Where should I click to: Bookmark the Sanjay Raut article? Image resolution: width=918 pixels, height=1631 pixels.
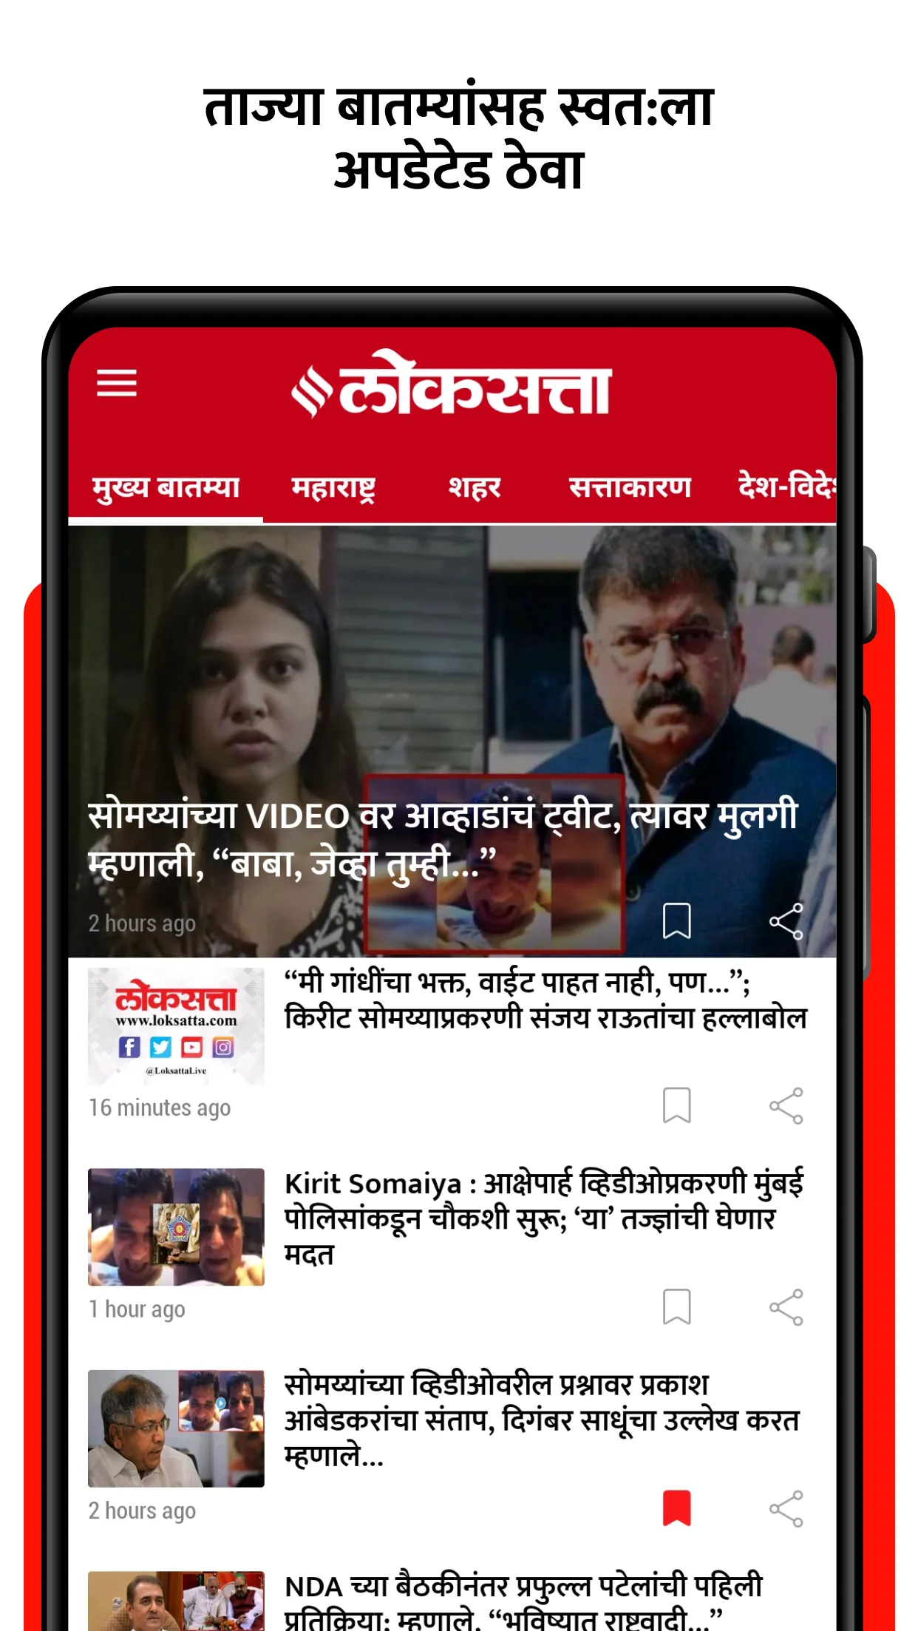click(x=676, y=1105)
